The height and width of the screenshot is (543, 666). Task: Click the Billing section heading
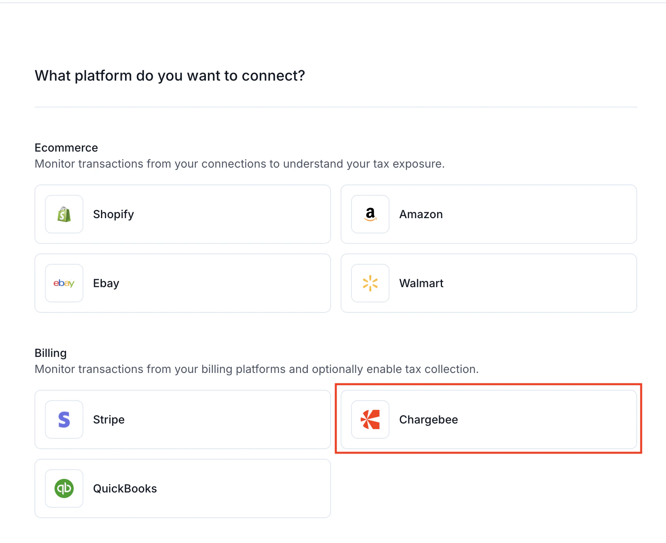point(50,353)
